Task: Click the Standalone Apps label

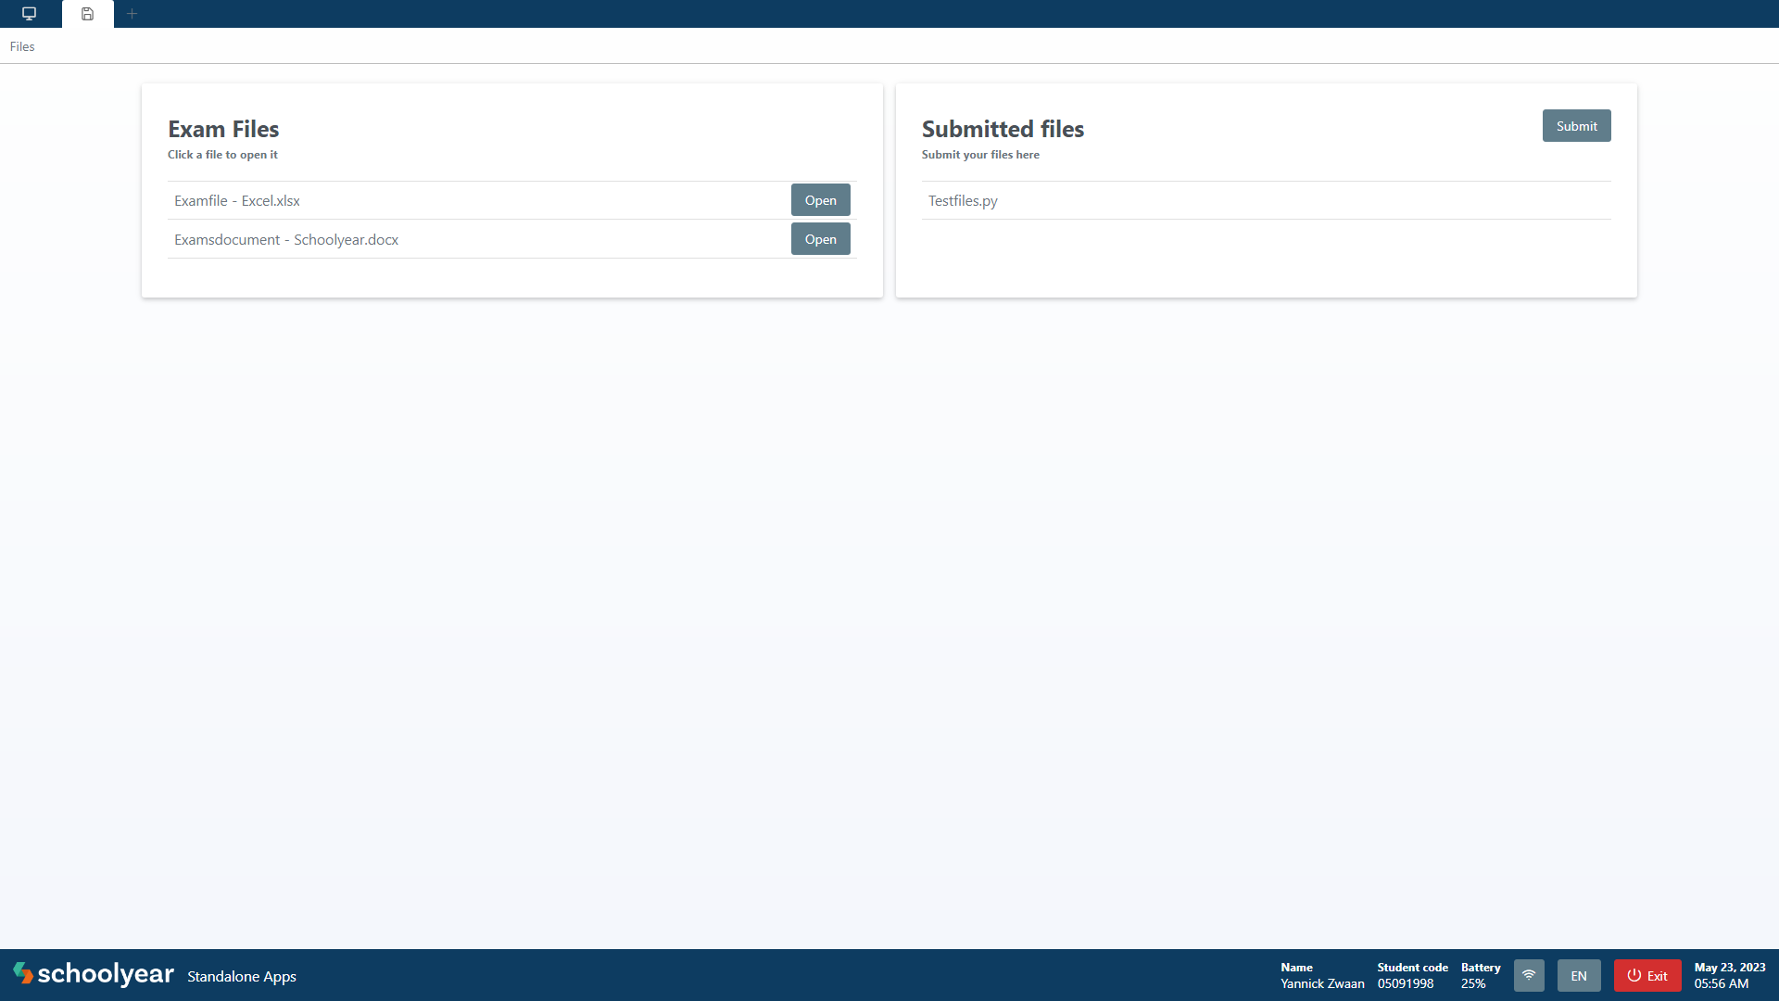Action: (x=242, y=976)
